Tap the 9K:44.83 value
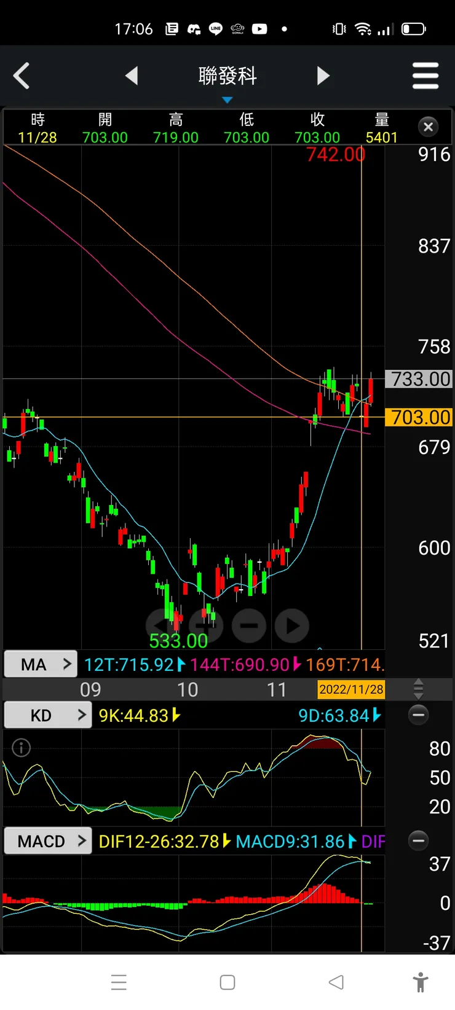The height and width of the screenshot is (1010, 455). pyautogui.click(x=133, y=716)
